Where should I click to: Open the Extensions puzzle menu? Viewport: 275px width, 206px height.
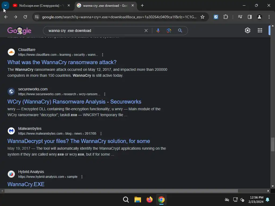(x=226, y=17)
